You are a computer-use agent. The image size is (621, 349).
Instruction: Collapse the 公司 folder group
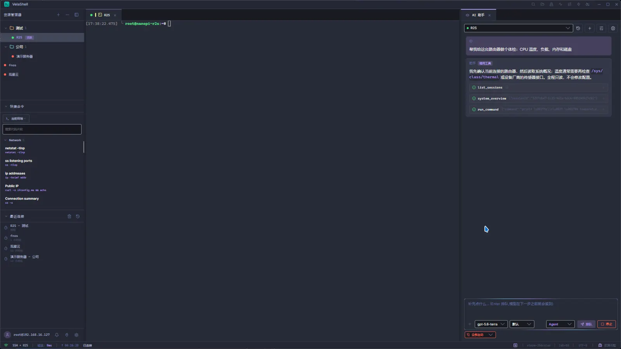click(6, 47)
